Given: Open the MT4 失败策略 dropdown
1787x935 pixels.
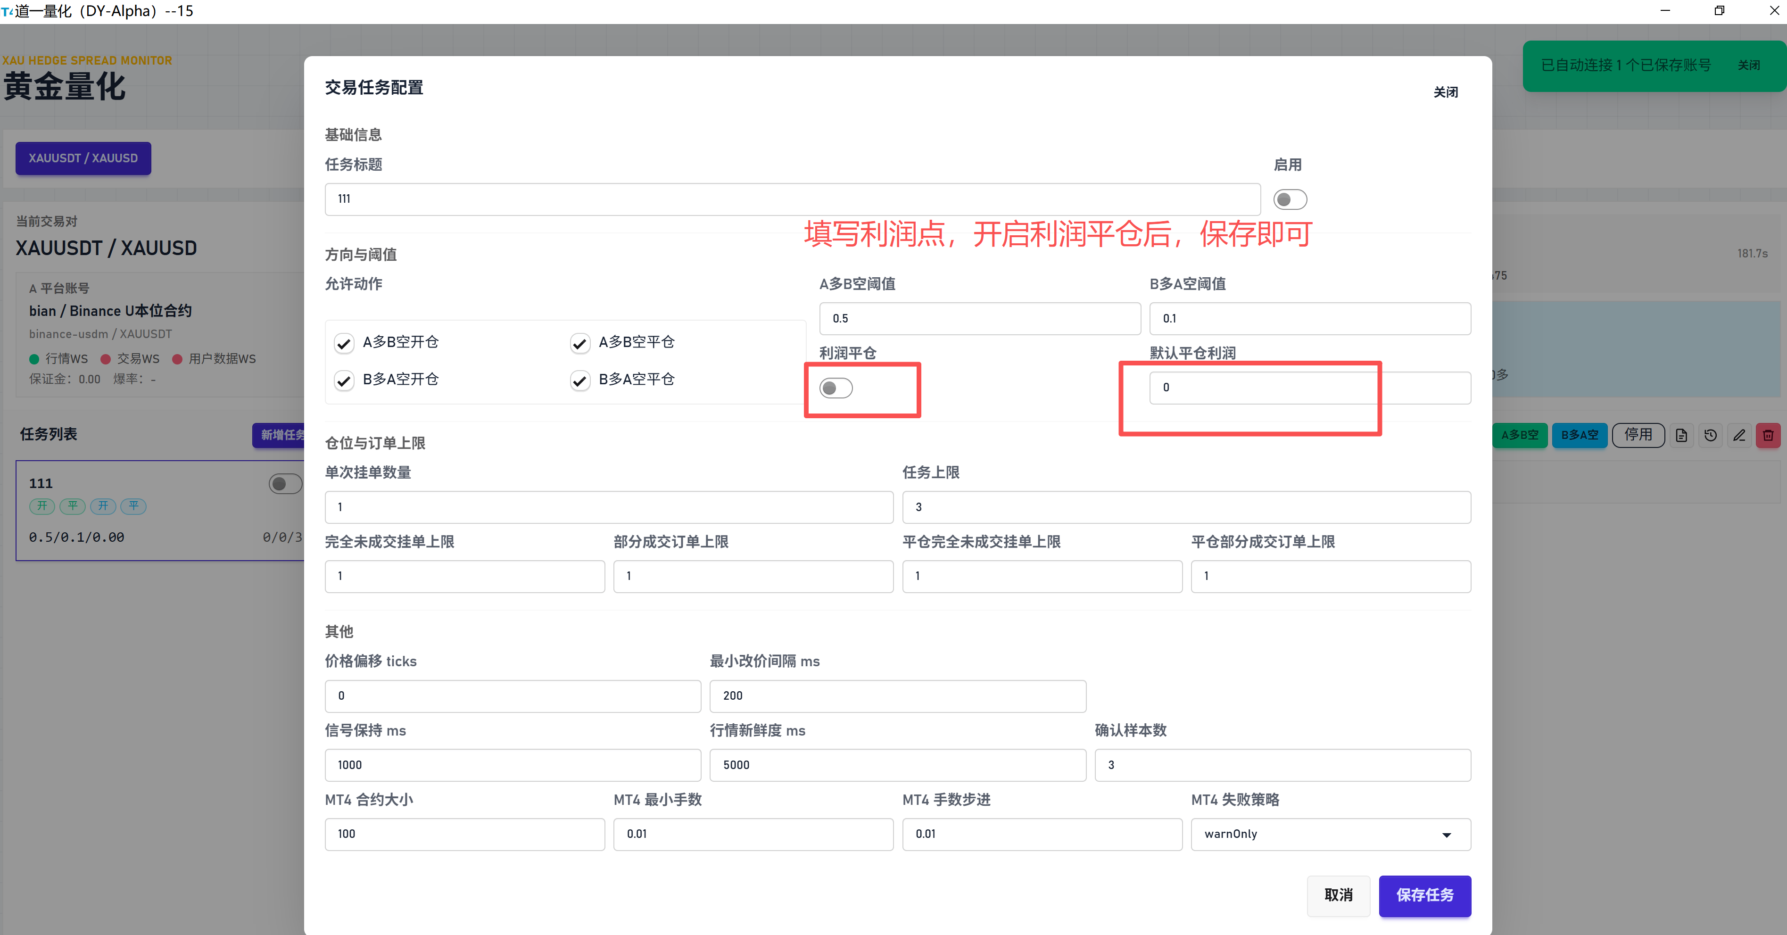Looking at the screenshot, I should pos(1331,835).
